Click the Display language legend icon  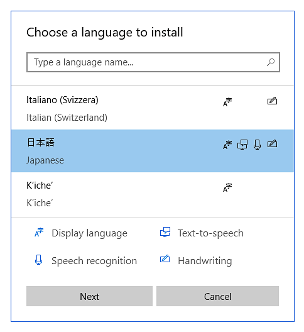(39, 232)
